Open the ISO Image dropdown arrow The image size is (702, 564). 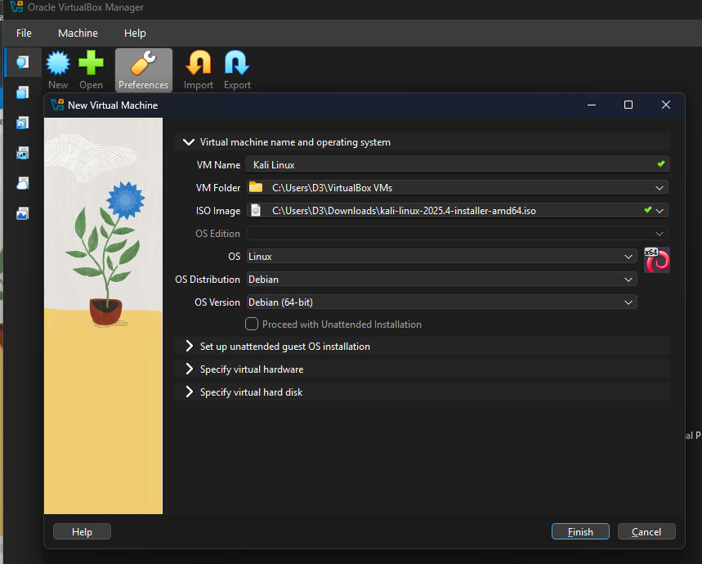[659, 211]
